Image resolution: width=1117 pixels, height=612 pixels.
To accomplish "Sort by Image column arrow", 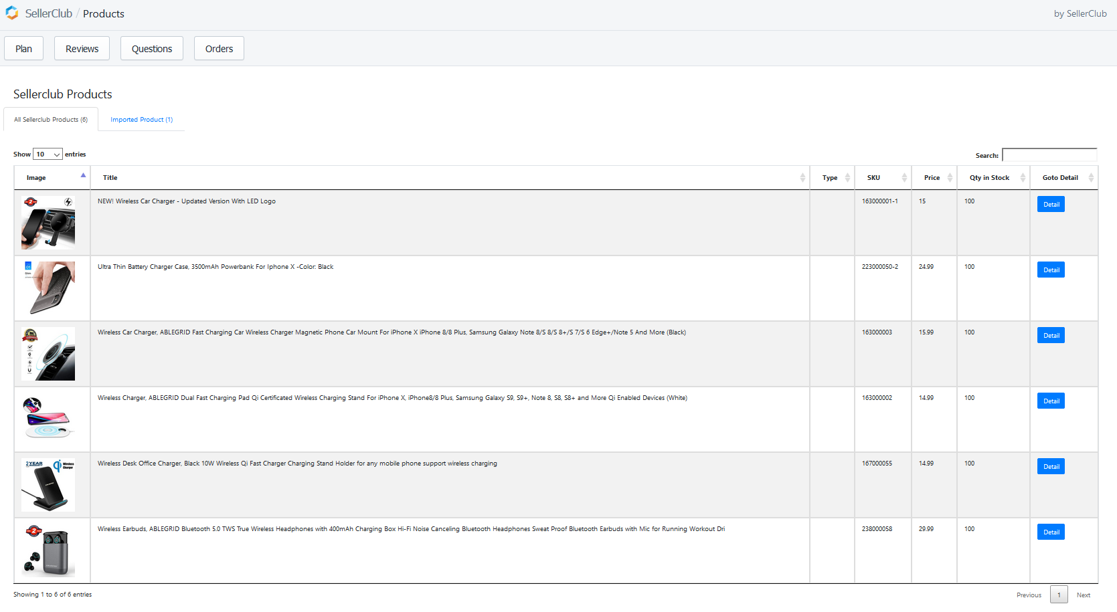I will click(83, 175).
